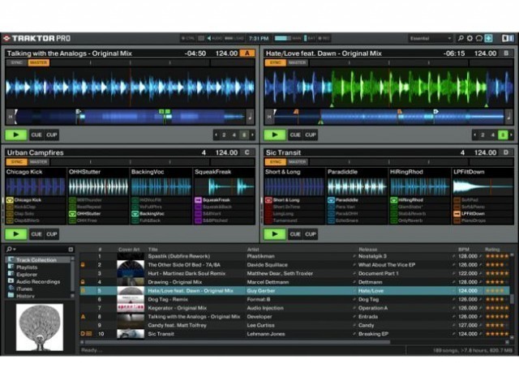Image resolution: width=519 pixels, height=389 pixels.
Task: Click the LPFiltDown orange cell icon
Action: coord(457,214)
